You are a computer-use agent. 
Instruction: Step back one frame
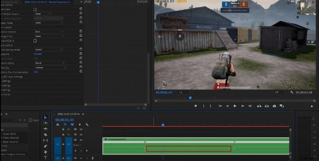point(228,106)
